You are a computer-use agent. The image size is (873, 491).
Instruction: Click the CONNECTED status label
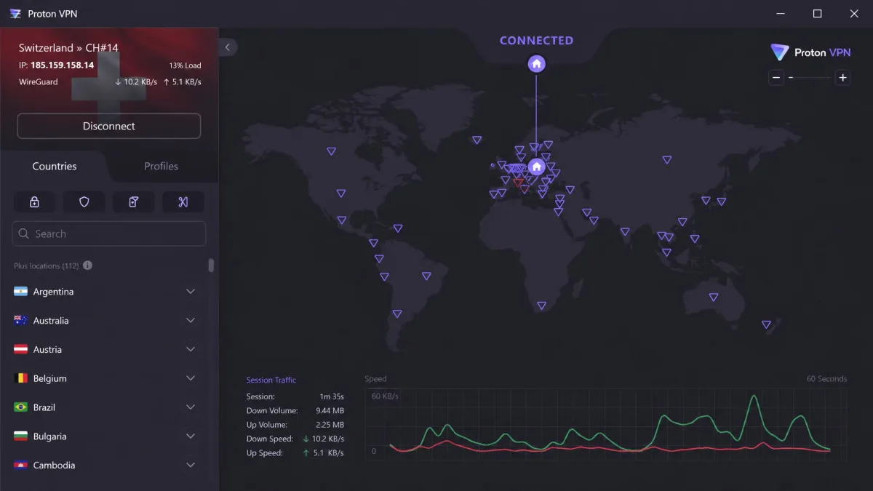tap(536, 41)
